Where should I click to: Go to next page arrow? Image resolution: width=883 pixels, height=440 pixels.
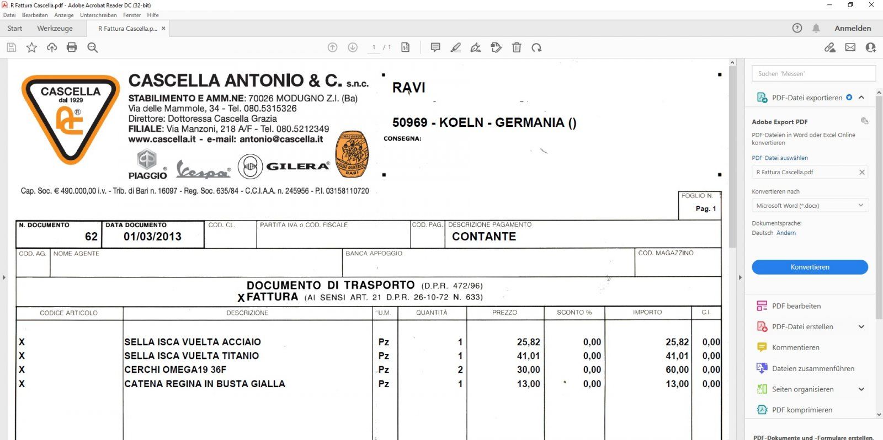pos(353,47)
